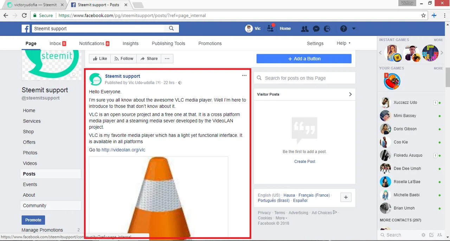The image size is (450, 241).
Task: Select the Steemit support - Posts browser tab
Action: [98, 5]
